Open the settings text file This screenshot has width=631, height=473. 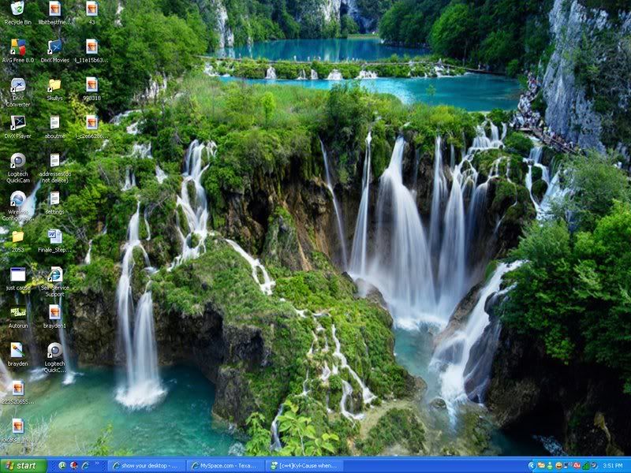[54, 199]
